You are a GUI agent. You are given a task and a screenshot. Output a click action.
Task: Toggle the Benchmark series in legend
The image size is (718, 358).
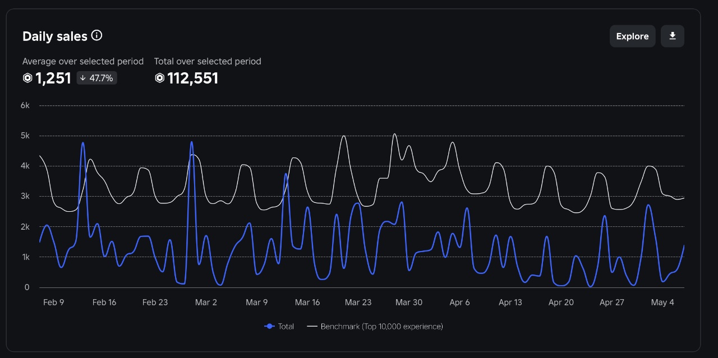click(375, 326)
